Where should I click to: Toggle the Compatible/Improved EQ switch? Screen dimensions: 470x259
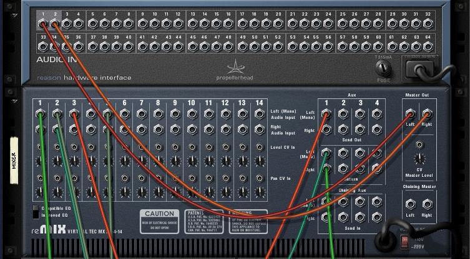tap(36, 212)
